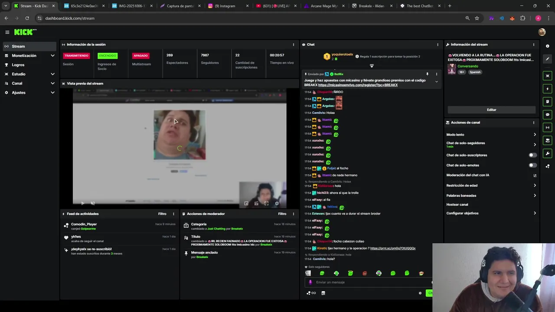Click the purple microphone icon in chat input

(x=310, y=282)
